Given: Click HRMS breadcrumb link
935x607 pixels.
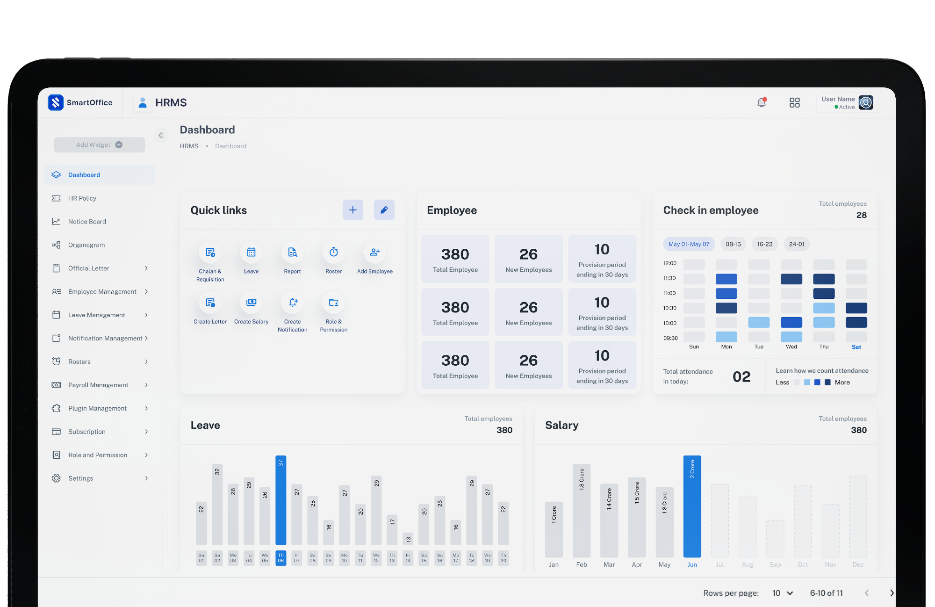Looking at the screenshot, I should pyautogui.click(x=189, y=146).
